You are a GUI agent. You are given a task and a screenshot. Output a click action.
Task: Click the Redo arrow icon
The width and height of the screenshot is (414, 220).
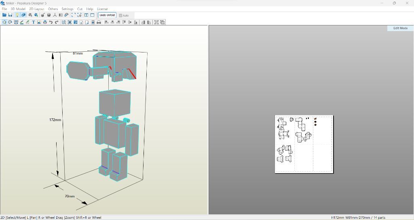57,22
